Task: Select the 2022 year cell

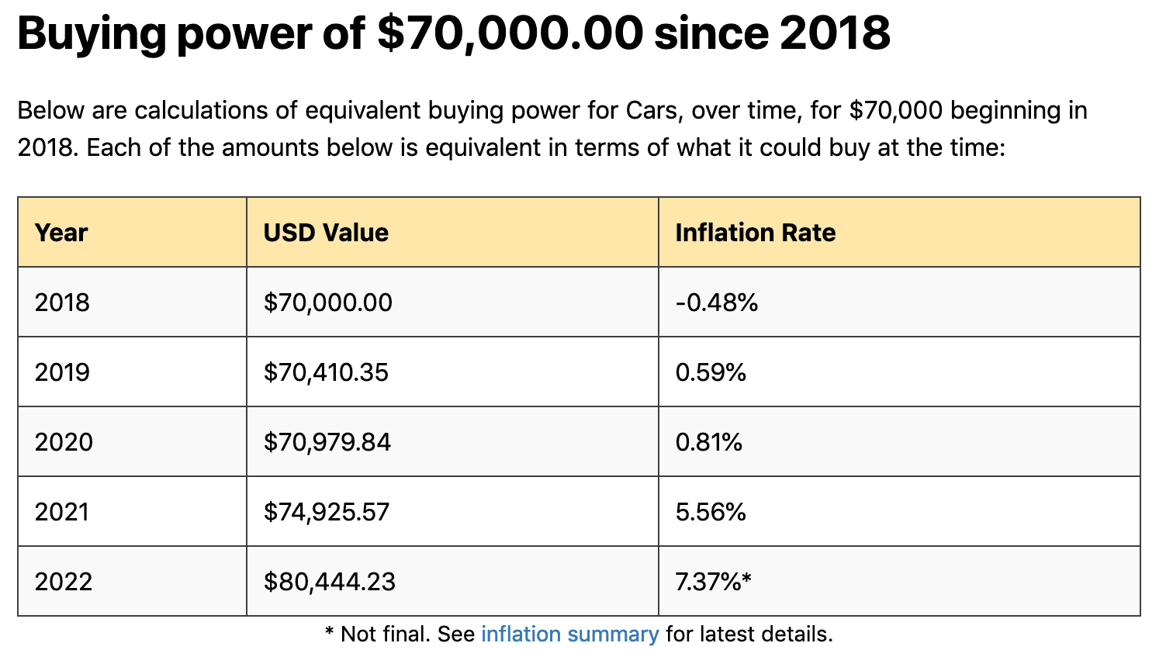Action: pos(133,582)
